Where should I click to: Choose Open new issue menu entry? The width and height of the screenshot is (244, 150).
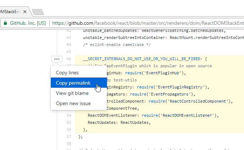coord(79,103)
